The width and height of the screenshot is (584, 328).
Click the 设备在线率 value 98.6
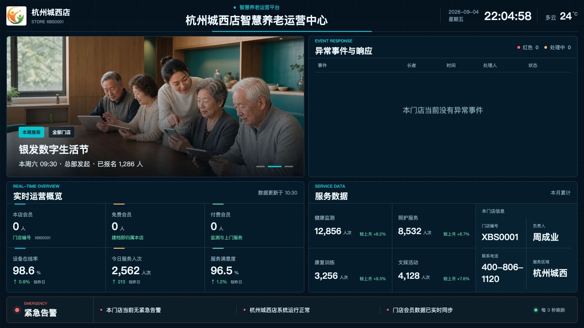[x=24, y=271]
